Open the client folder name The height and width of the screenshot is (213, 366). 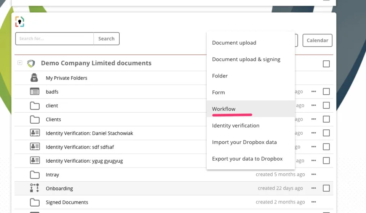point(52,106)
